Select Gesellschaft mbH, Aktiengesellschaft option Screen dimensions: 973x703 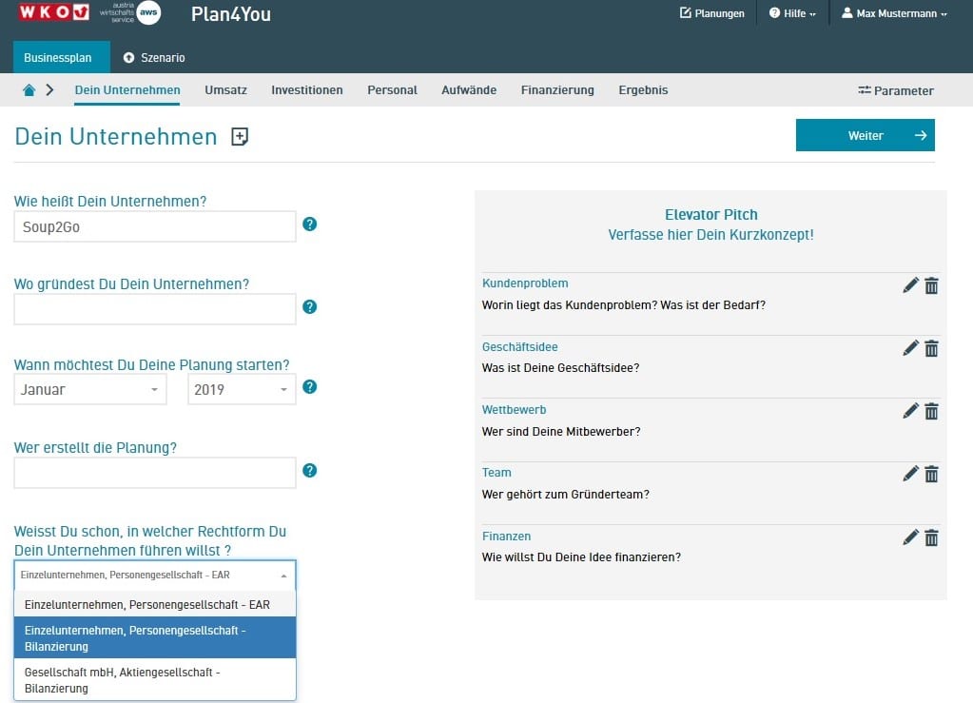tap(155, 680)
